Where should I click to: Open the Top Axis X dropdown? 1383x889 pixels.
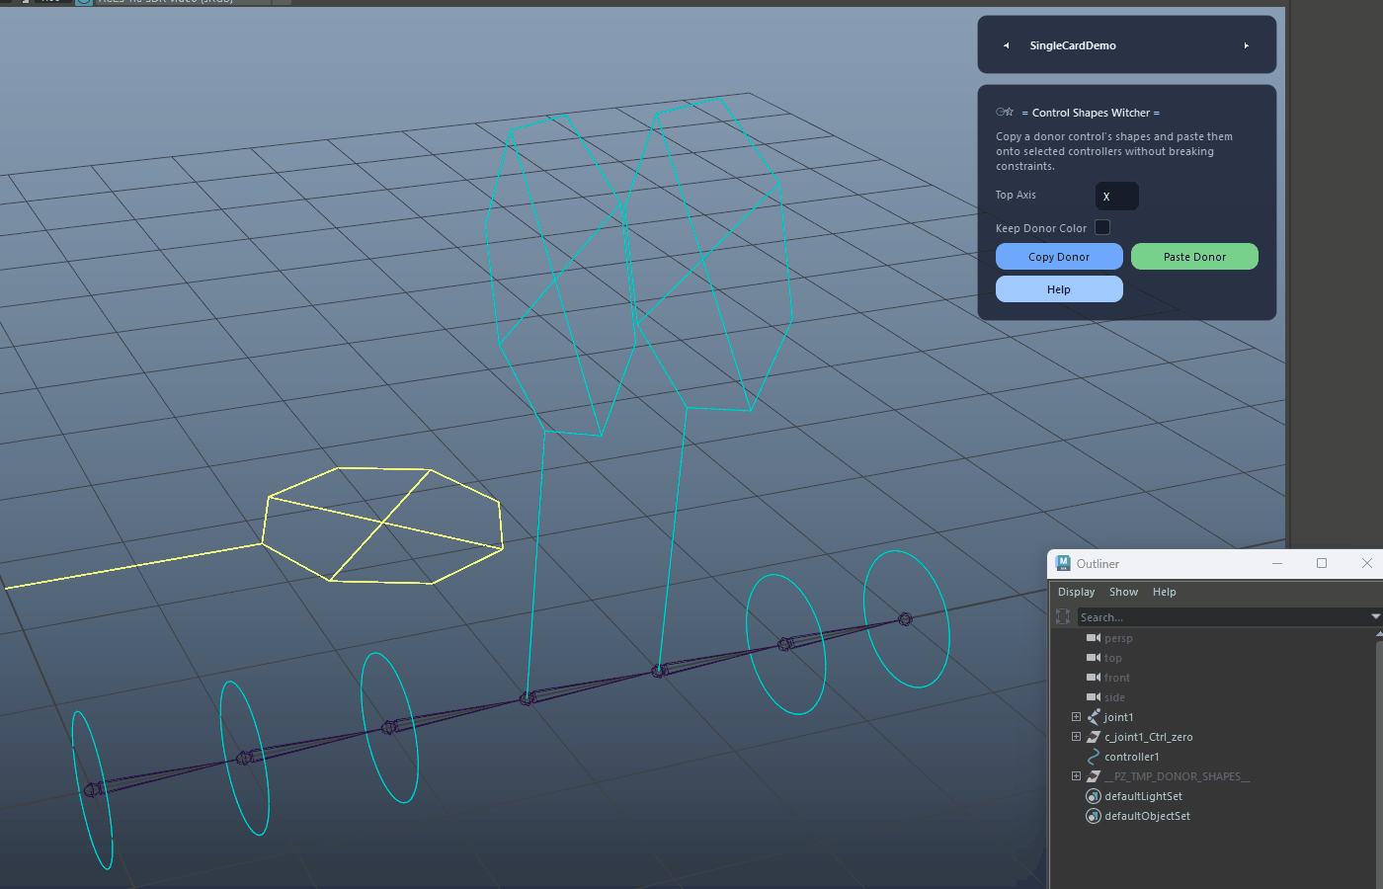[x=1117, y=196]
